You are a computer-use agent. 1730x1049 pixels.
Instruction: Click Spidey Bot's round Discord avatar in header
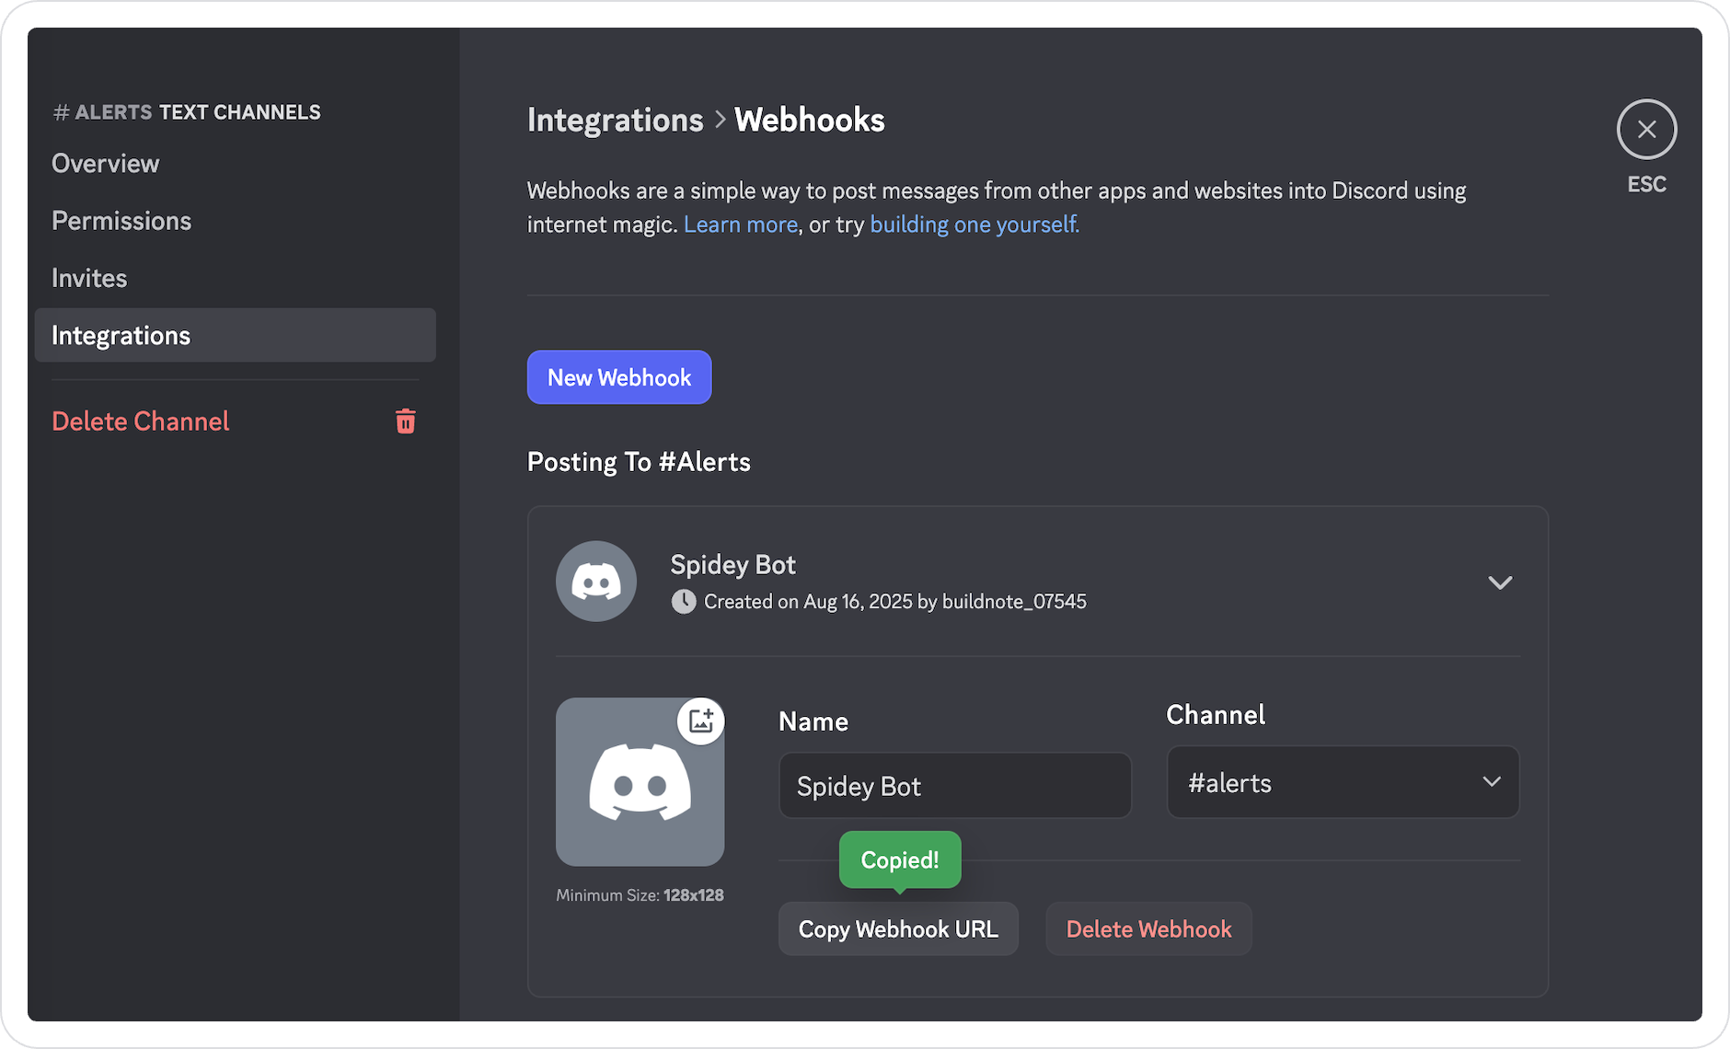596,582
